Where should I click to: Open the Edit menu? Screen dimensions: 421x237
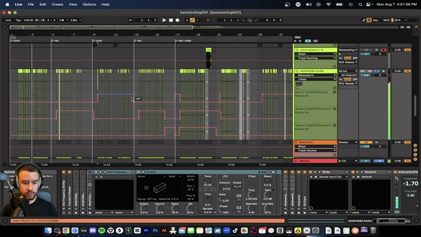click(43, 4)
